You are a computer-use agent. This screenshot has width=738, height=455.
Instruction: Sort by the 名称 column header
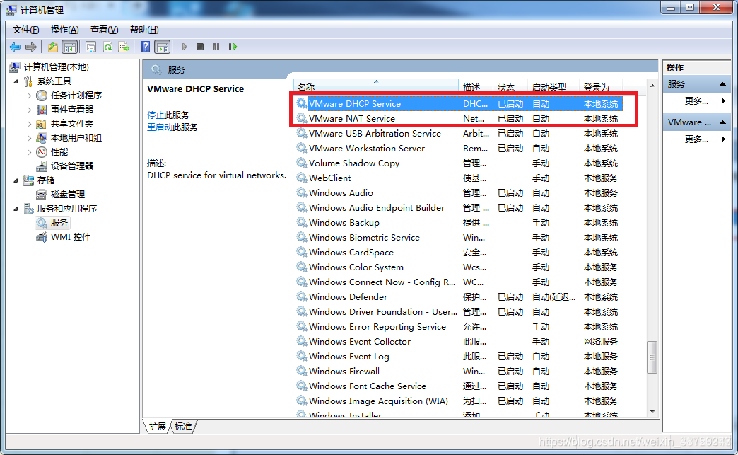376,87
